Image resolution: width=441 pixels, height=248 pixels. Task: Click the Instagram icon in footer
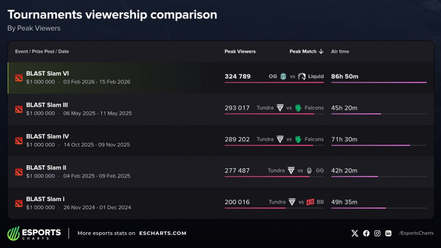(378, 233)
